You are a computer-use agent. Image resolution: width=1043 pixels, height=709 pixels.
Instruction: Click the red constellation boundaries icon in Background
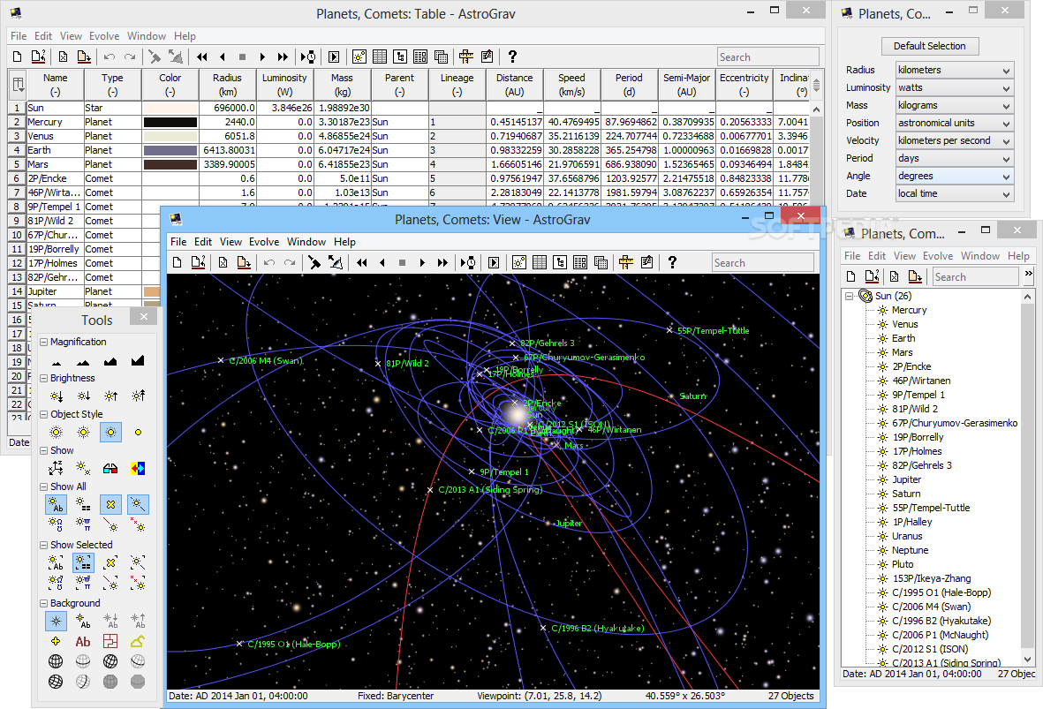point(110,642)
